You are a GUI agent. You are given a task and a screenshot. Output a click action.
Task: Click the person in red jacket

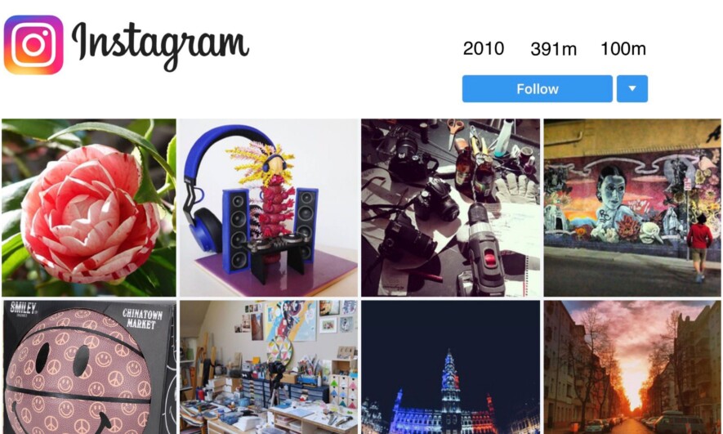pos(699,247)
